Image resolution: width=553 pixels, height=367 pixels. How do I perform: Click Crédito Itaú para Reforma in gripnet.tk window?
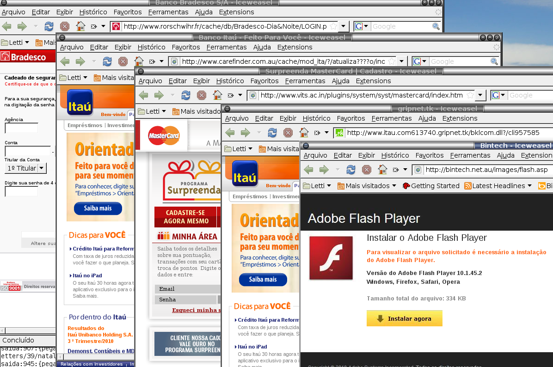pos(268,320)
